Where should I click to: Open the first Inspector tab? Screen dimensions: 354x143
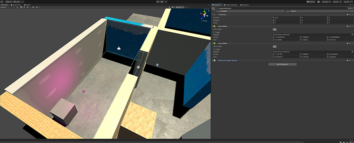pyautogui.click(x=217, y=5)
